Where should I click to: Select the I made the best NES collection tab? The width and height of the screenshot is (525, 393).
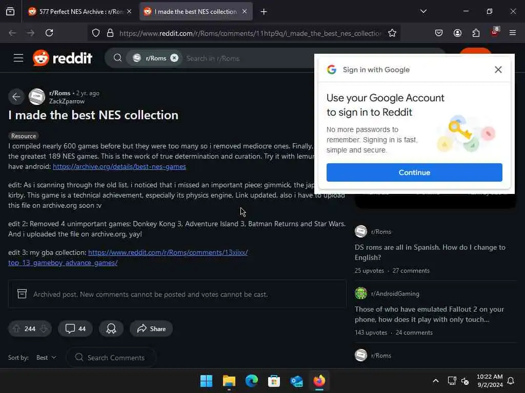pos(195,11)
